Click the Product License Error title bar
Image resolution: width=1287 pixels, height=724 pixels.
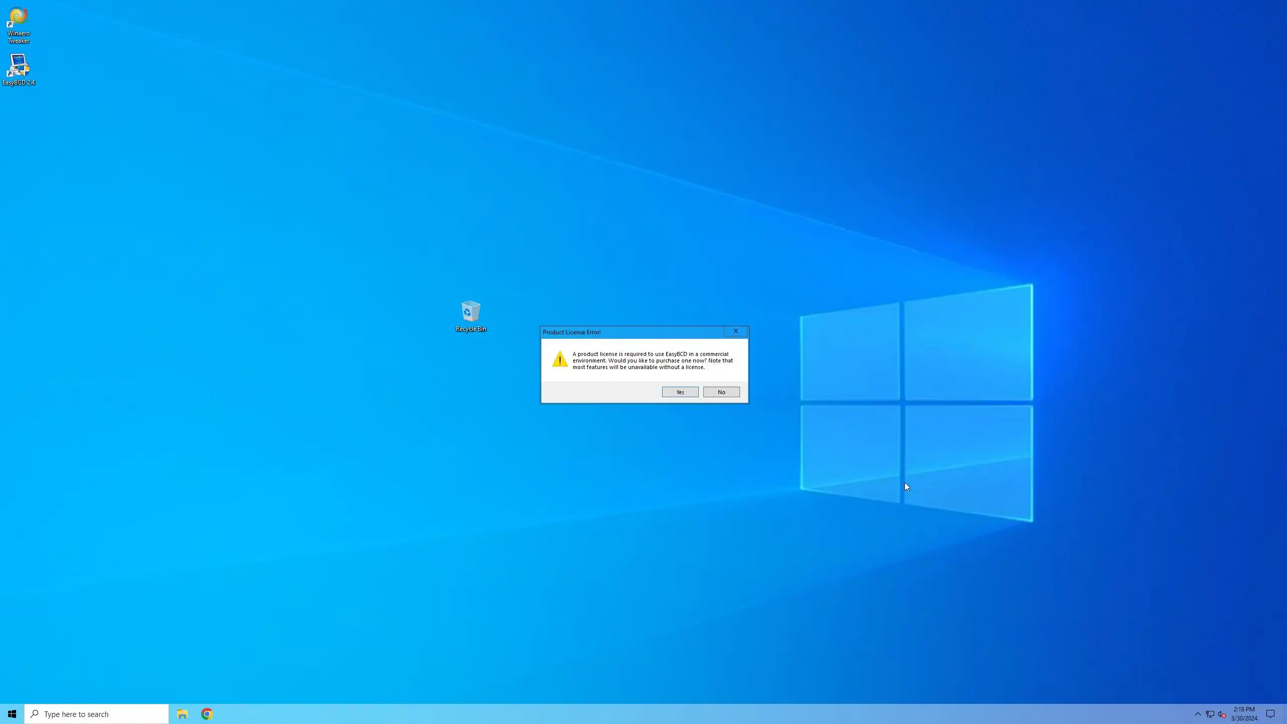coord(628,332)
